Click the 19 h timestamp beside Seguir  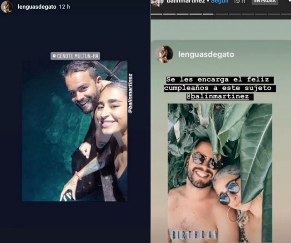click(x=240, y=1)
